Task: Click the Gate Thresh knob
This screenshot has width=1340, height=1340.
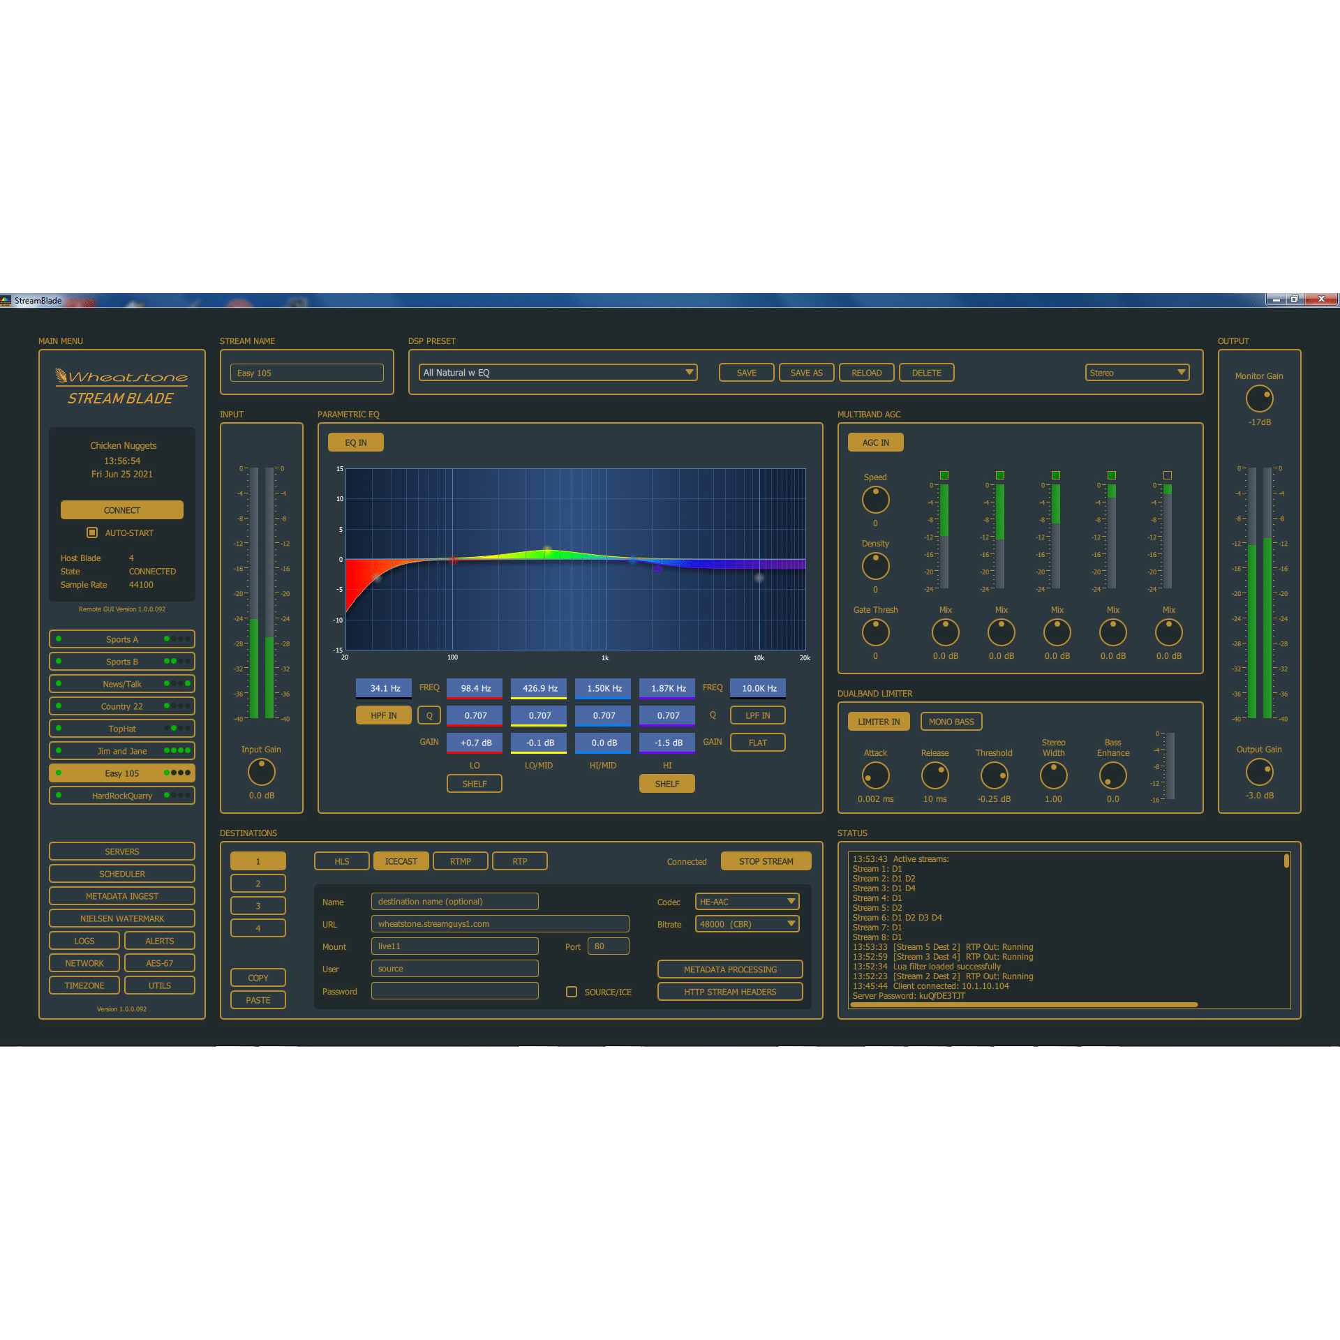Action: coord(875,632)
